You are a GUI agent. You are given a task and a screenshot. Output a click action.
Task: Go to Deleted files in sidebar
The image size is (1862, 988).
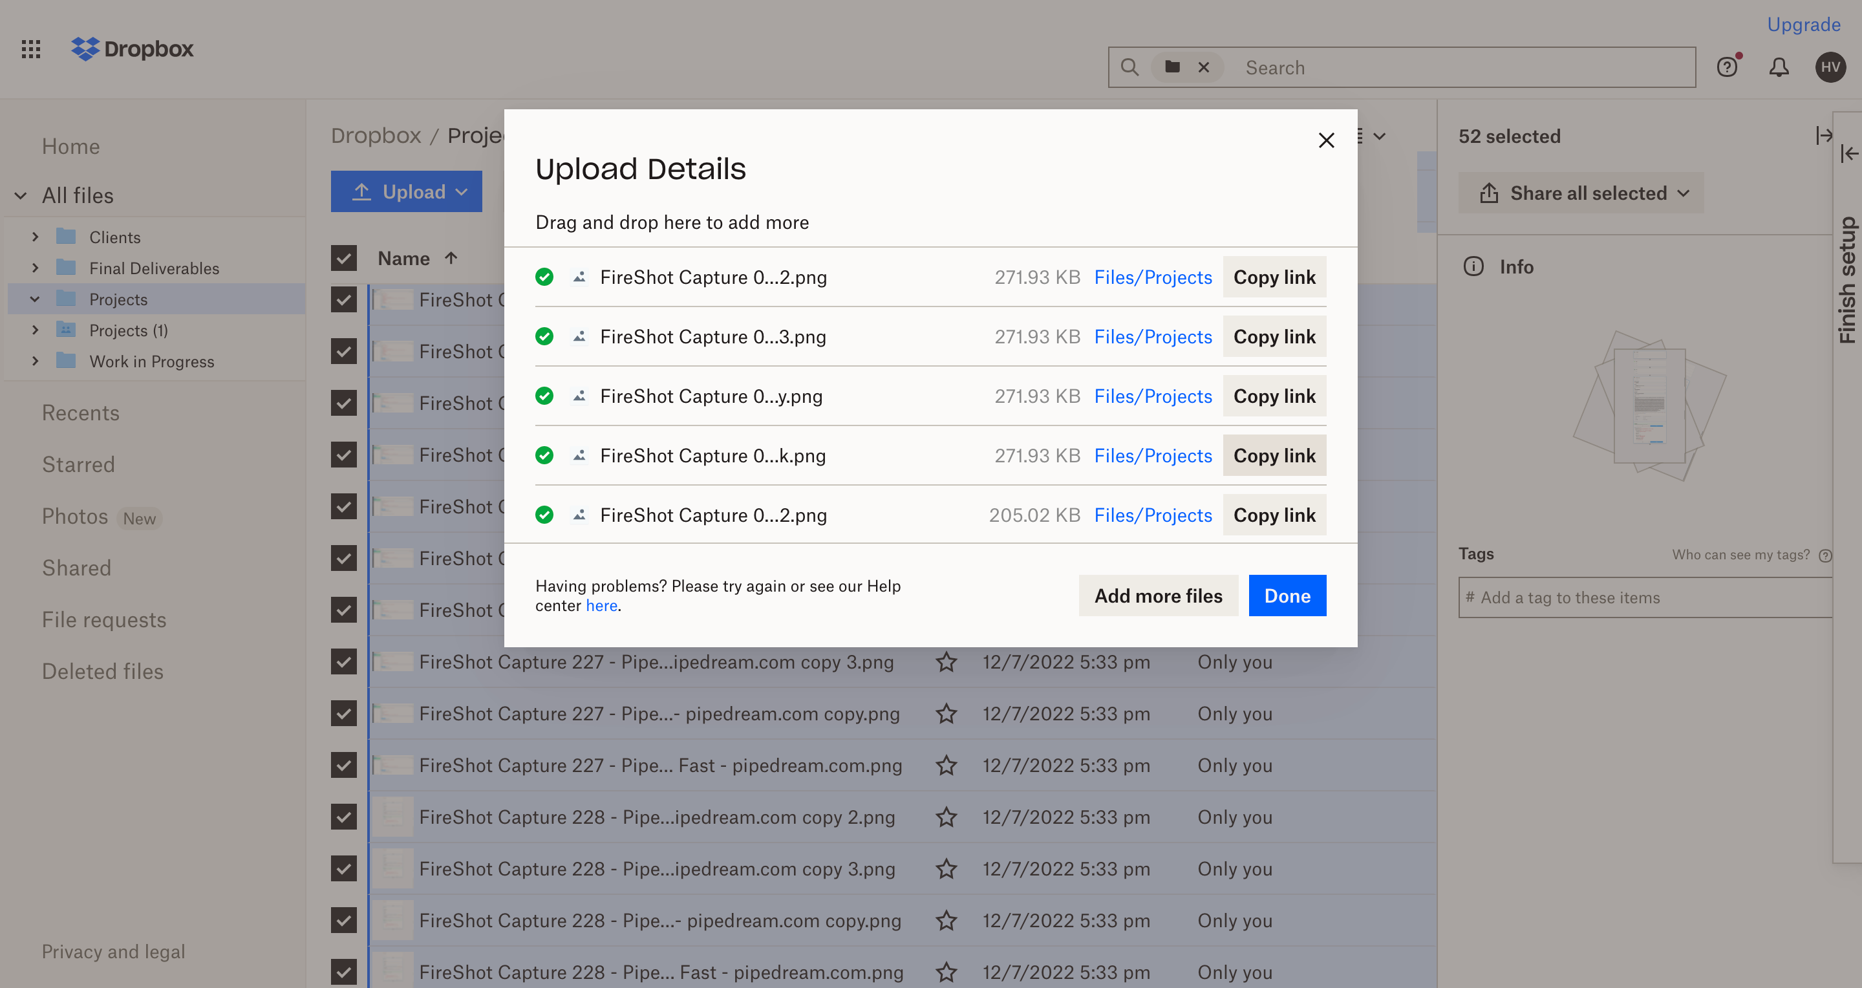[102, 671]
